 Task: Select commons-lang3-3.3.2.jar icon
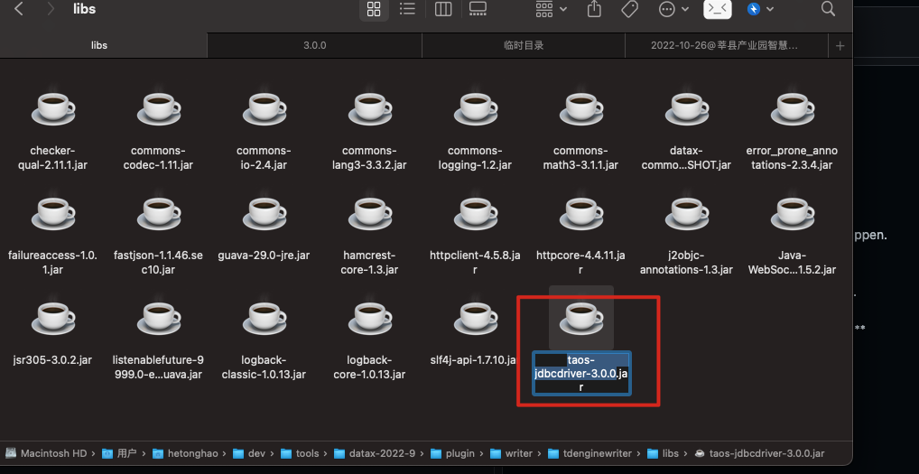point(369,109)
